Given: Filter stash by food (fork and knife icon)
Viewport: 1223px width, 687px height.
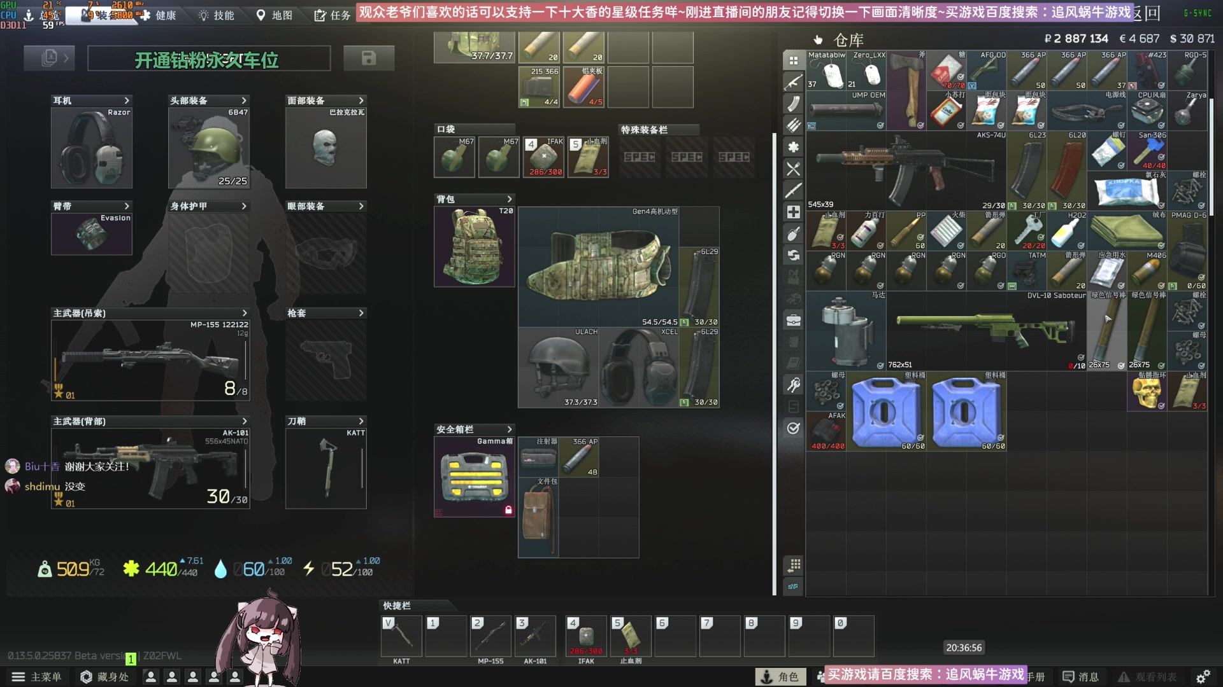Looking at the screenshot, I should (793, 169).
